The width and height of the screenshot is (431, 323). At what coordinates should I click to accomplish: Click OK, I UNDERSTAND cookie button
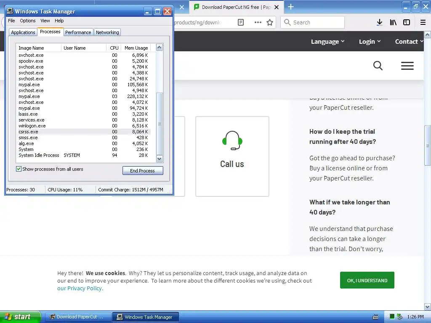point(367,280)
